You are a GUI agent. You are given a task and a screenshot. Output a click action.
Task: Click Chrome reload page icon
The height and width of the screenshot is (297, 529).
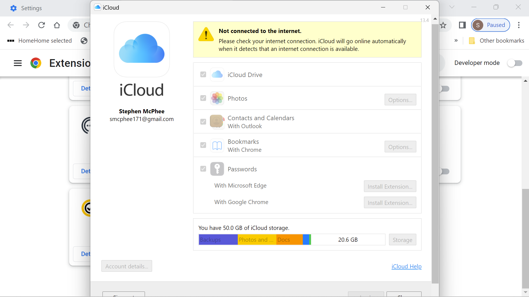[42, 25]
